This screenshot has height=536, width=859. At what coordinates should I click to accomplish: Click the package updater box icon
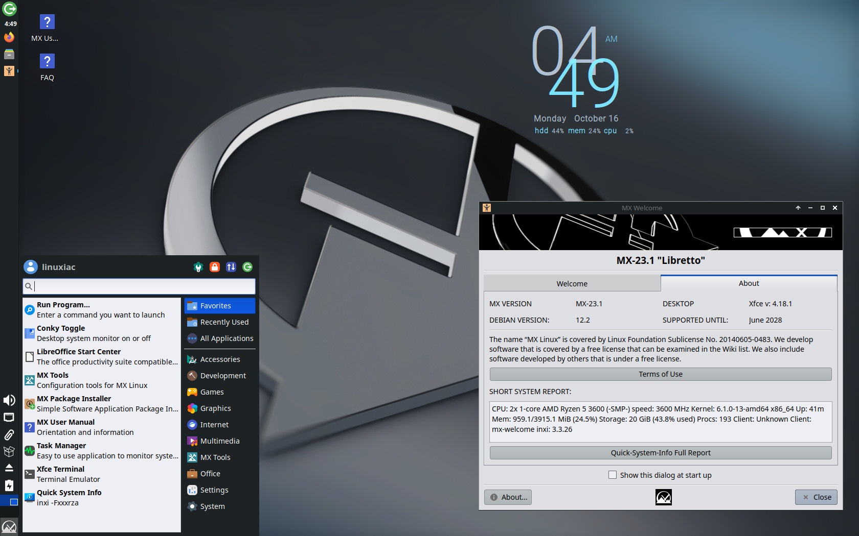point(9,451)
